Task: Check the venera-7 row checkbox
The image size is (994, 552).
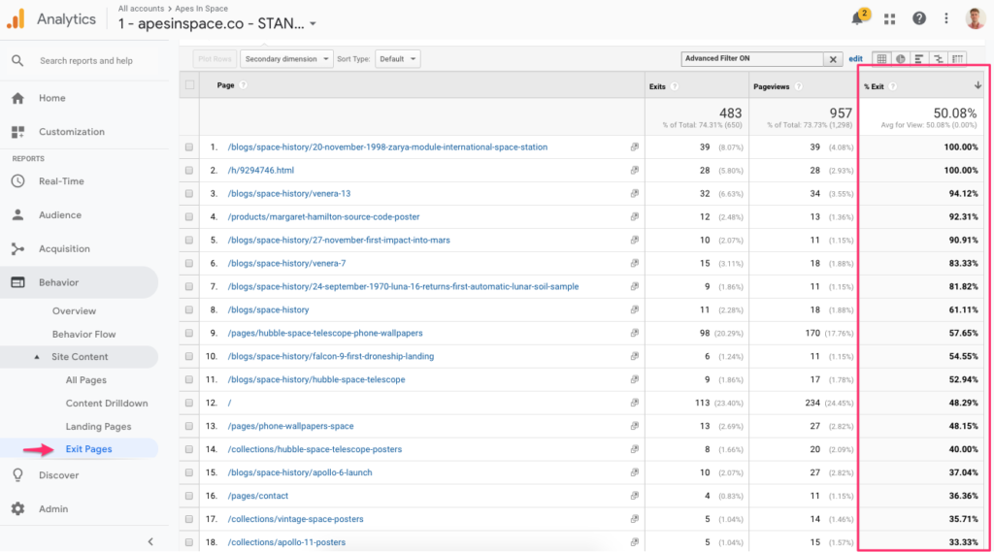Action: 189,263
